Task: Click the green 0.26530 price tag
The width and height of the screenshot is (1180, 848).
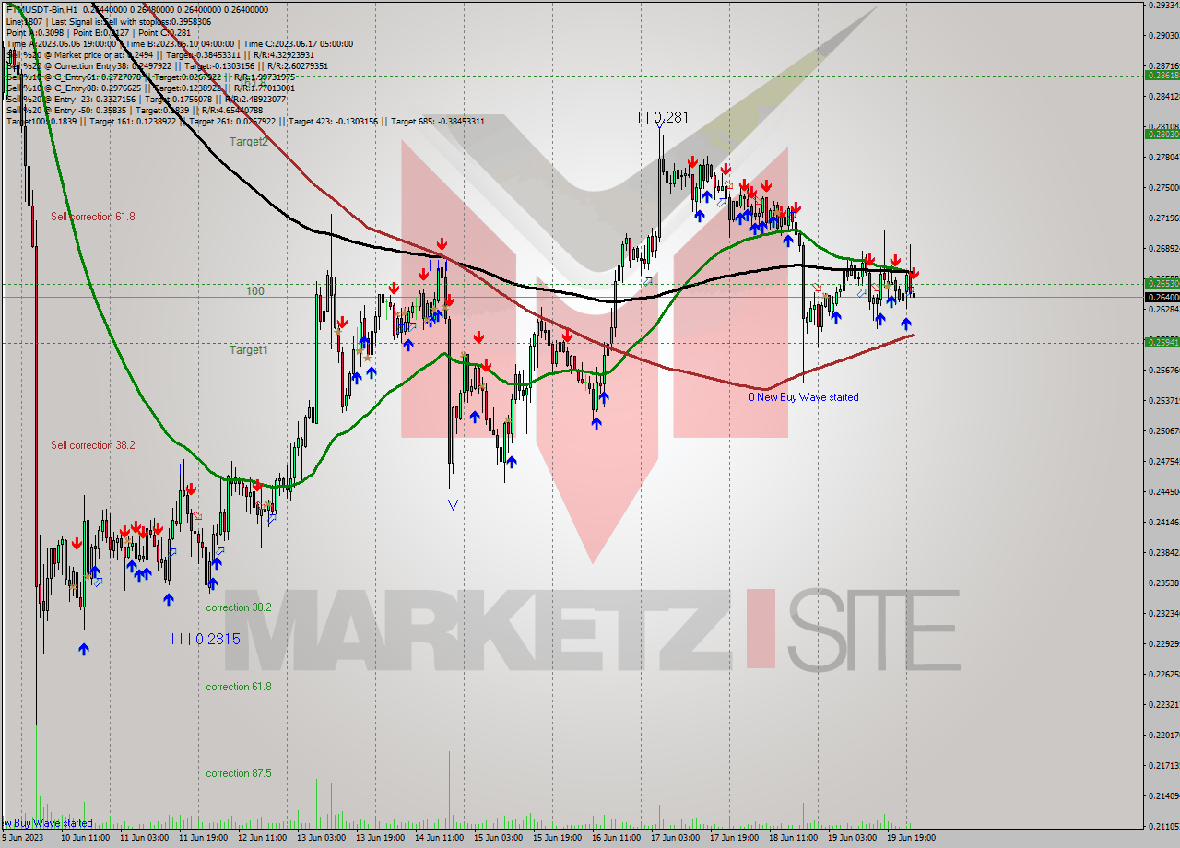Action: [1161, 284]
